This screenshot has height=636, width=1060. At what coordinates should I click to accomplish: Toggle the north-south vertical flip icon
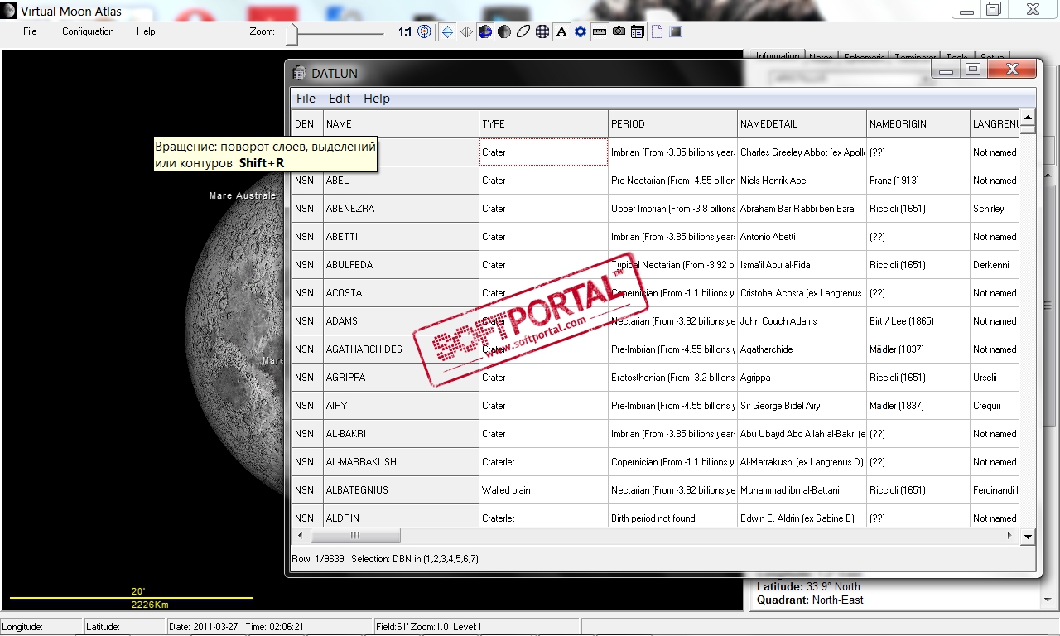click(x=447, y=32)
